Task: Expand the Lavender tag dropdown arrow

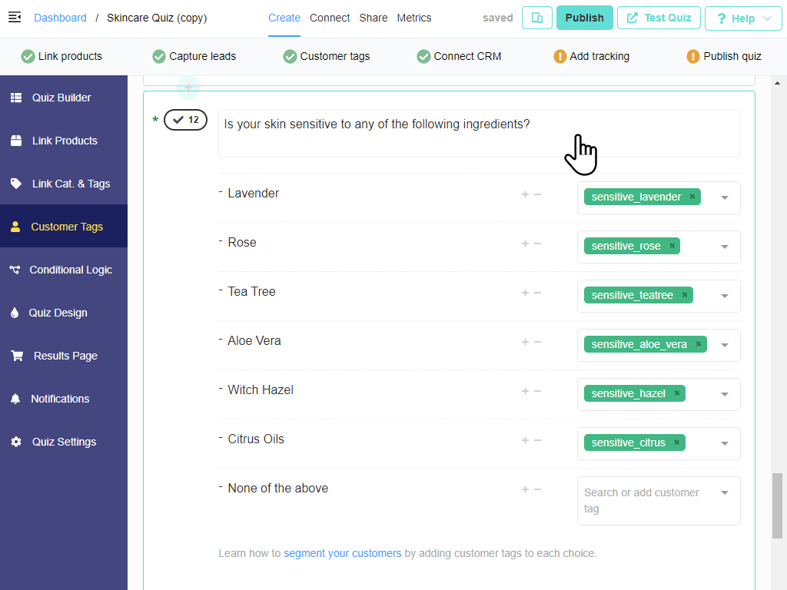Action: [725, 197]
